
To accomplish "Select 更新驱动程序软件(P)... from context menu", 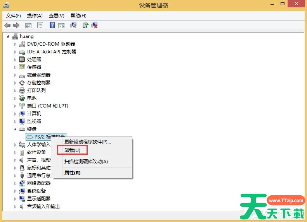I will tap(87, 142).
